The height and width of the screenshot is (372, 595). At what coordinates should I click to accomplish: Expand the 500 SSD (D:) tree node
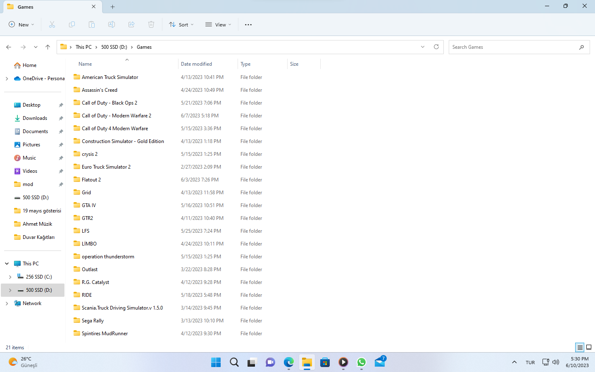[10, 290]
